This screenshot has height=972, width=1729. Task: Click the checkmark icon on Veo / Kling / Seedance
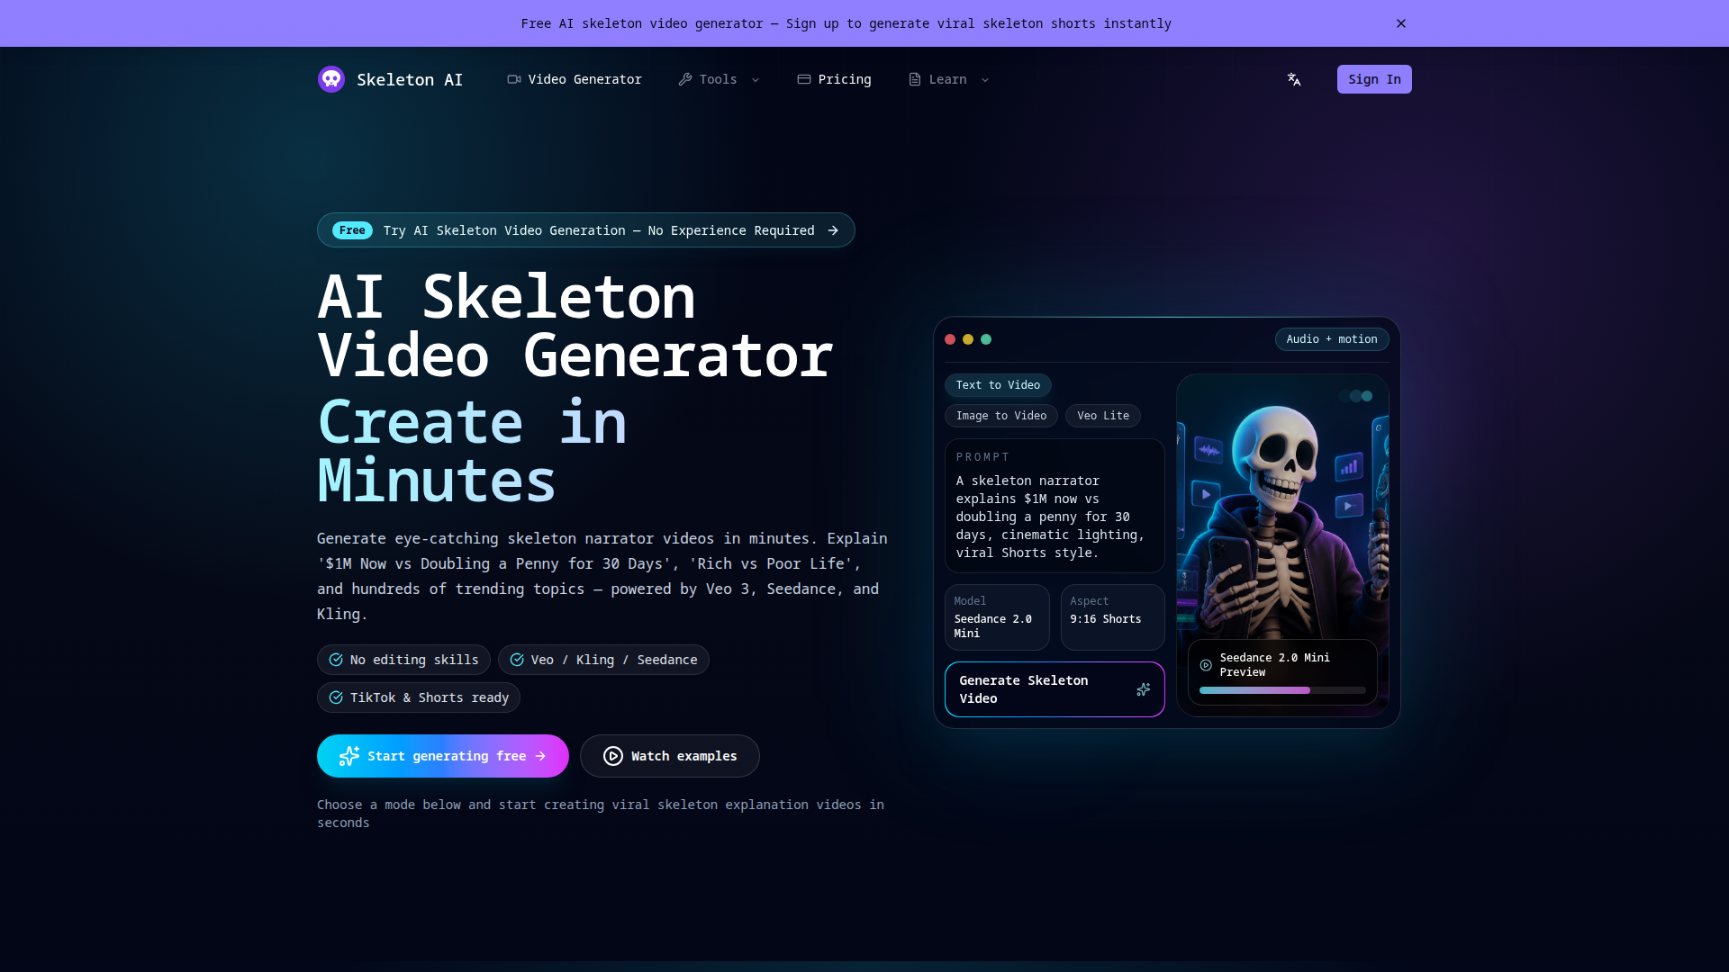[517, 660]
